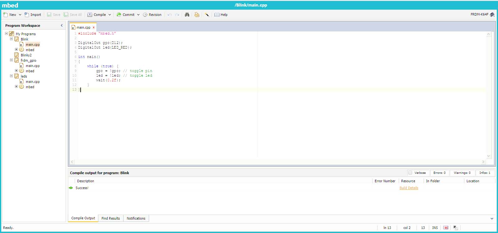Click the Redo arrow icon
This screenshot has height=233, width=498.
pos(177,15)
